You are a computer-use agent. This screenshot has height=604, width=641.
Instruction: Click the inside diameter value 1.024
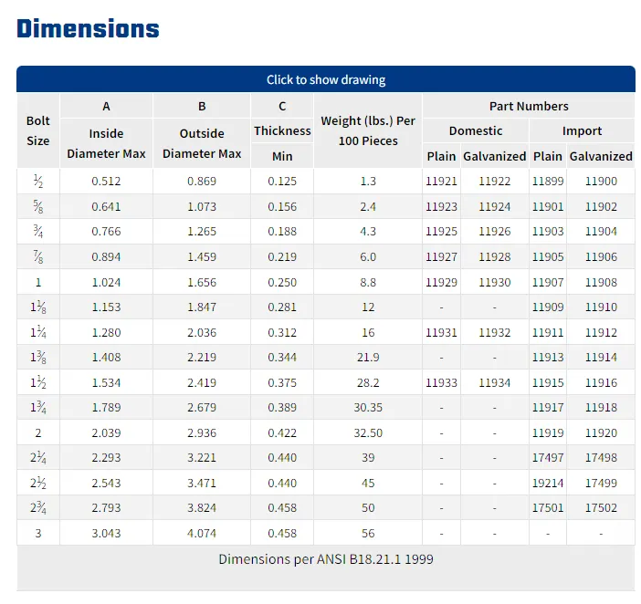(106, 282)
